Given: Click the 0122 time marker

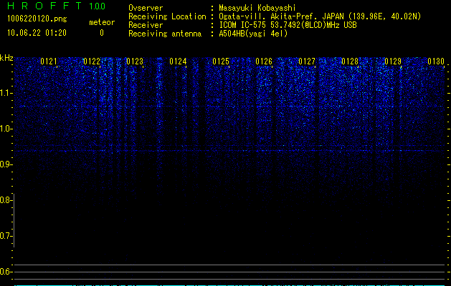Looking at the screenshot, I should coord(92,61).
